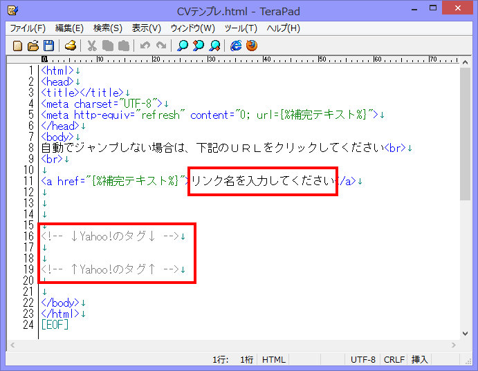
Task: Open the ツール(T) menu
Action: tap(241, 28)
